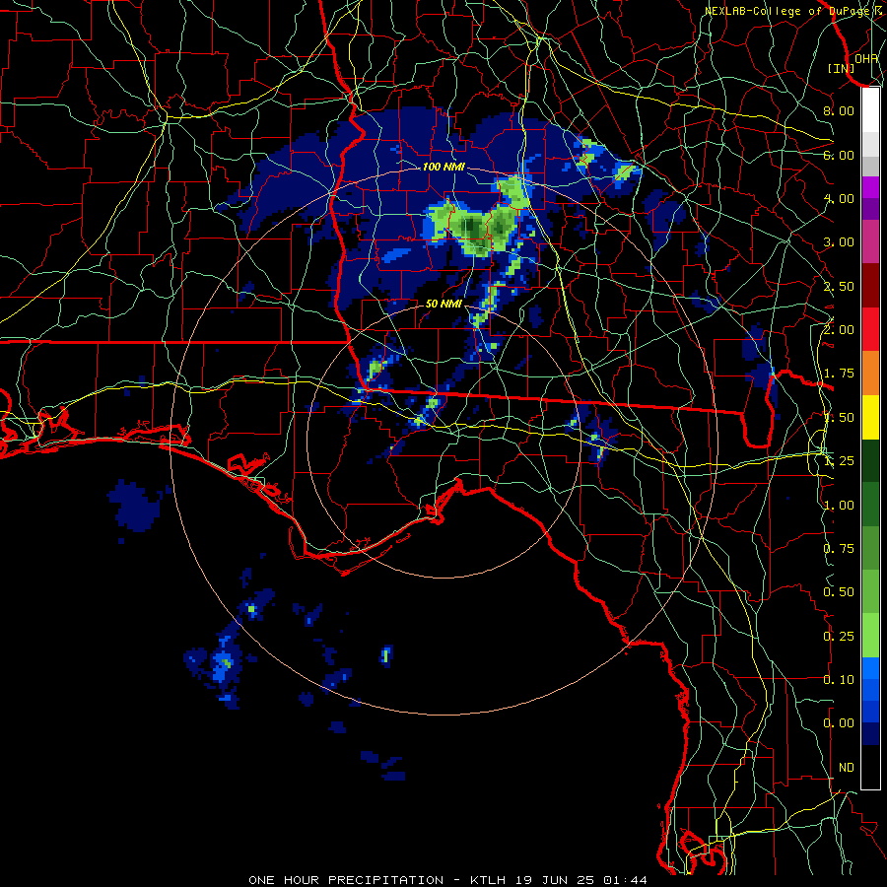
Task: Click the 2.50 legend value
Action: tap(839, 286)
